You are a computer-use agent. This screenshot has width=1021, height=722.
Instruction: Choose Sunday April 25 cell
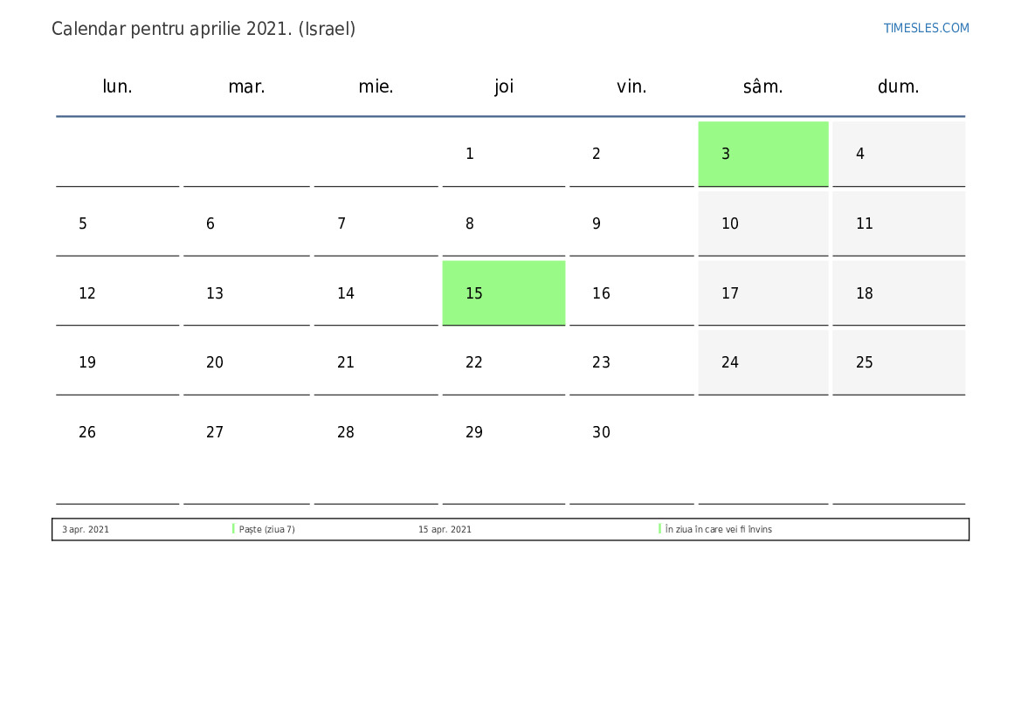tap(898, 362)
